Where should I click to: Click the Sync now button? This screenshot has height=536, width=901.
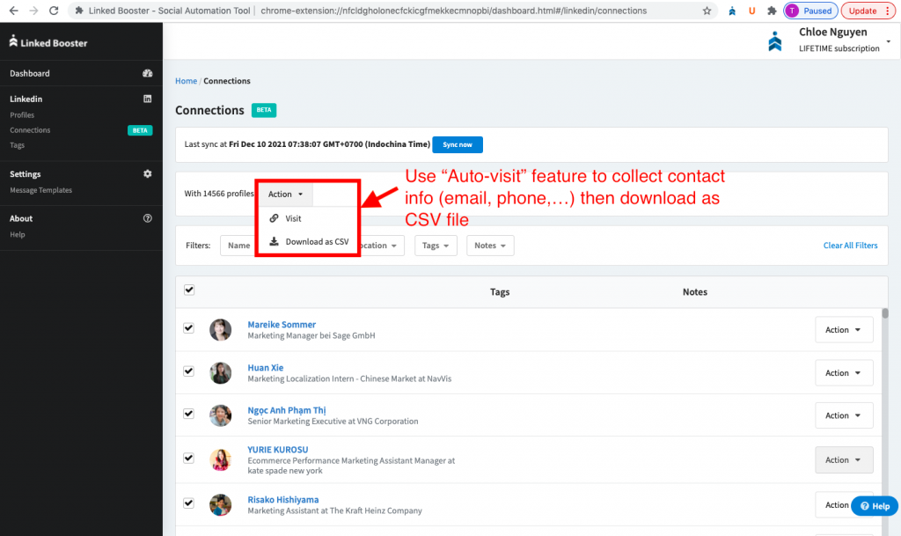(458, 144)
